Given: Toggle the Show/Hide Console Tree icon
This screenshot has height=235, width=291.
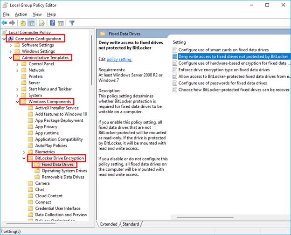Looking at the screenshot, I should tap(31, 23).
